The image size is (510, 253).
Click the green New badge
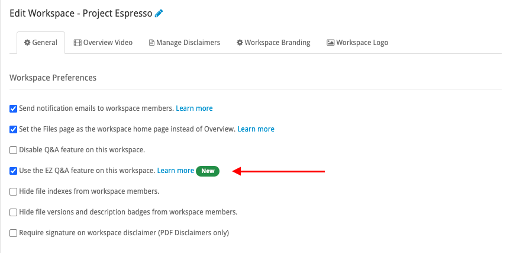click(208, 171)
